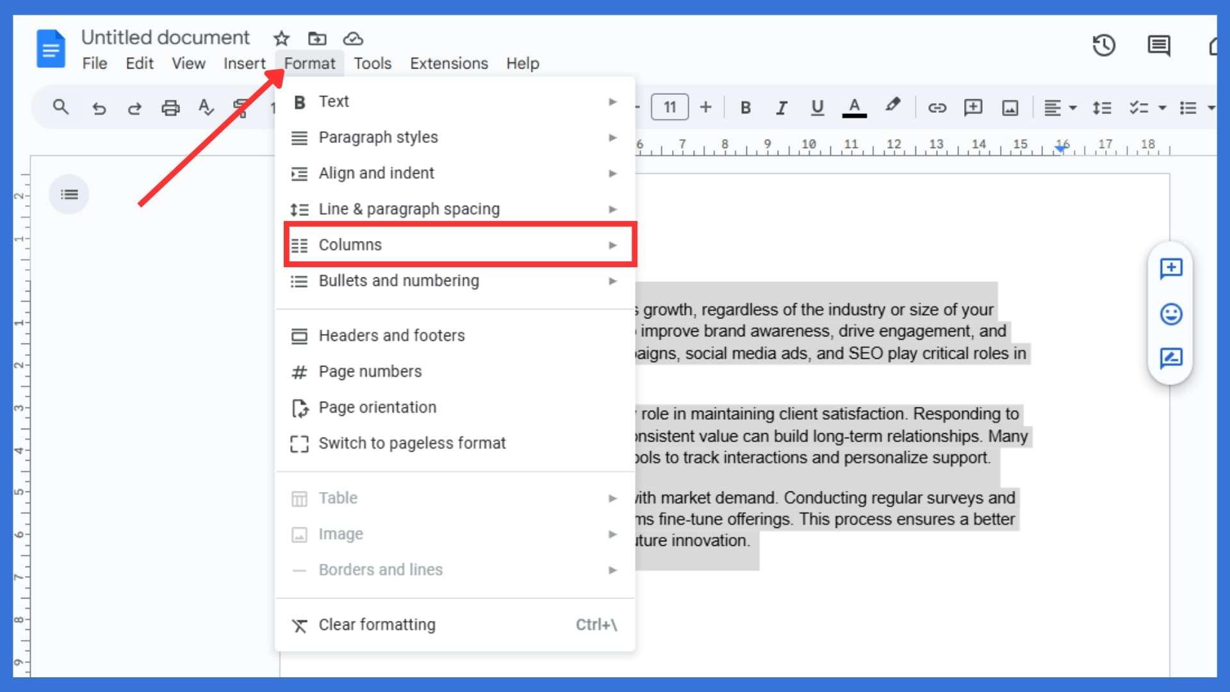
Task: Run spelling and grammar check
Action: click(206, 108)
